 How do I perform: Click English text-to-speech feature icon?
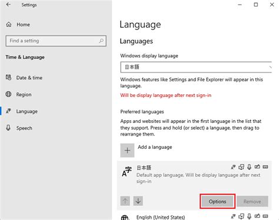241,216
